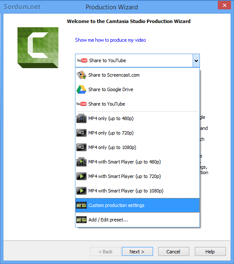Click the Google Drive icon in the list
This screenshot has width=234, height=264.
(81, 89)
